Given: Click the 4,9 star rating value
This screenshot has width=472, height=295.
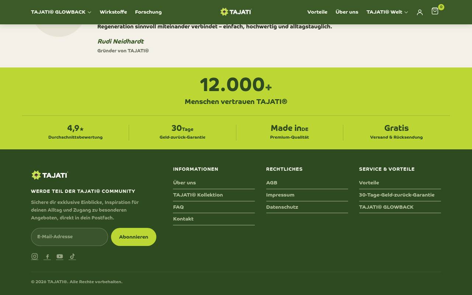Looking at the screenshot, I should [76, 128].
